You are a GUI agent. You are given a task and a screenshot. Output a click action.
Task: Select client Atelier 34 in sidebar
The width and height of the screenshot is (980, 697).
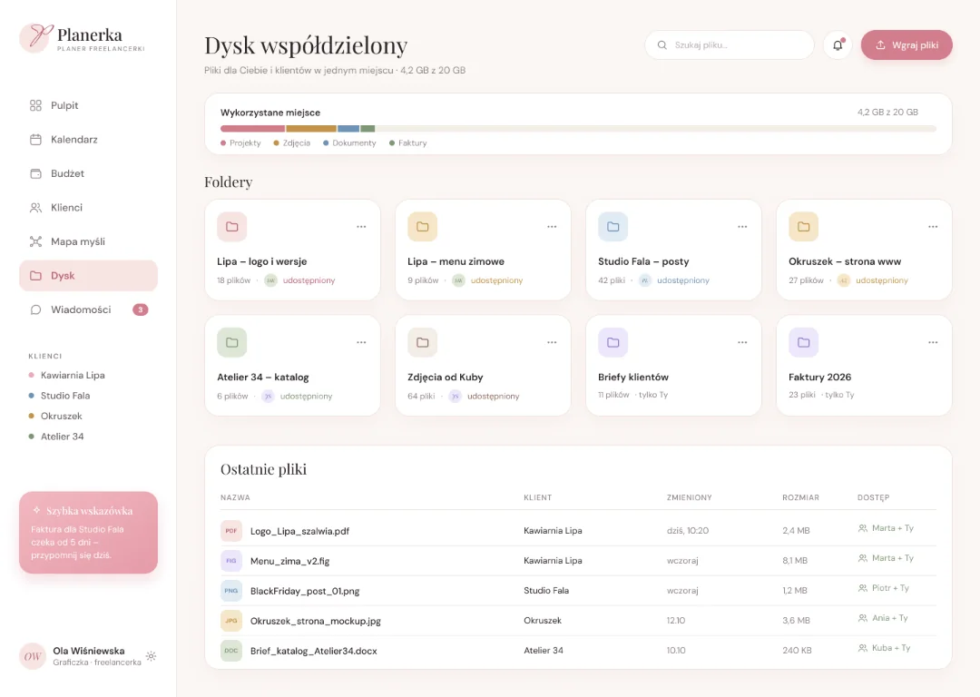tap(56, 437)
